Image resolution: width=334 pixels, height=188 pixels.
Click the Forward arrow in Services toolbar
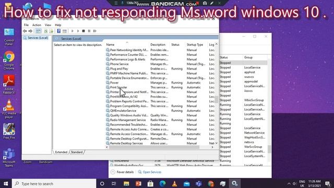[x=30, y=31]
